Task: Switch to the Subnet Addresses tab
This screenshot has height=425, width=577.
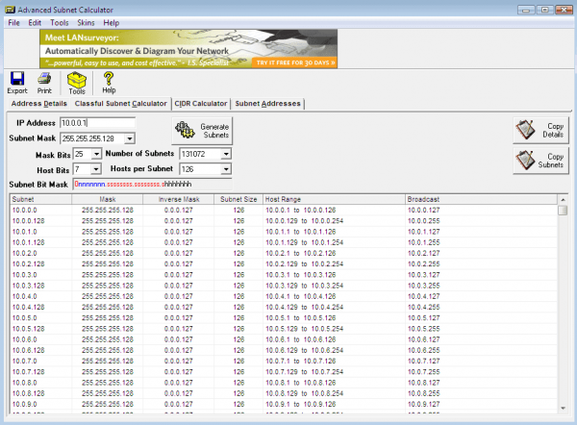Action: (x=267, y=104)
